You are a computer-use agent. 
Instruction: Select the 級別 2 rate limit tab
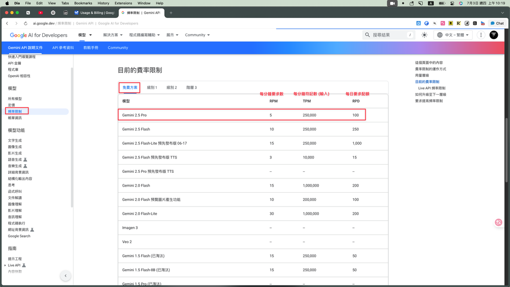171,88
